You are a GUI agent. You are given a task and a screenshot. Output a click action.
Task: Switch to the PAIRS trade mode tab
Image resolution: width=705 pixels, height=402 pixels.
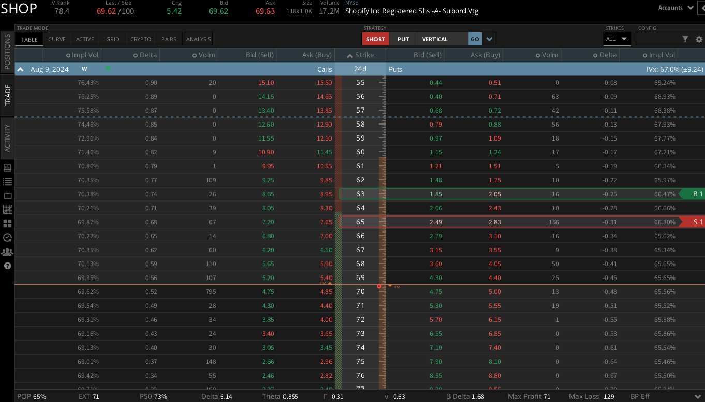click(x=169, y=39)
